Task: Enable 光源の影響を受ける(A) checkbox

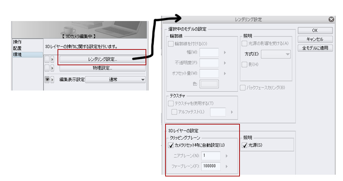Action: click(x=244, y=43)
